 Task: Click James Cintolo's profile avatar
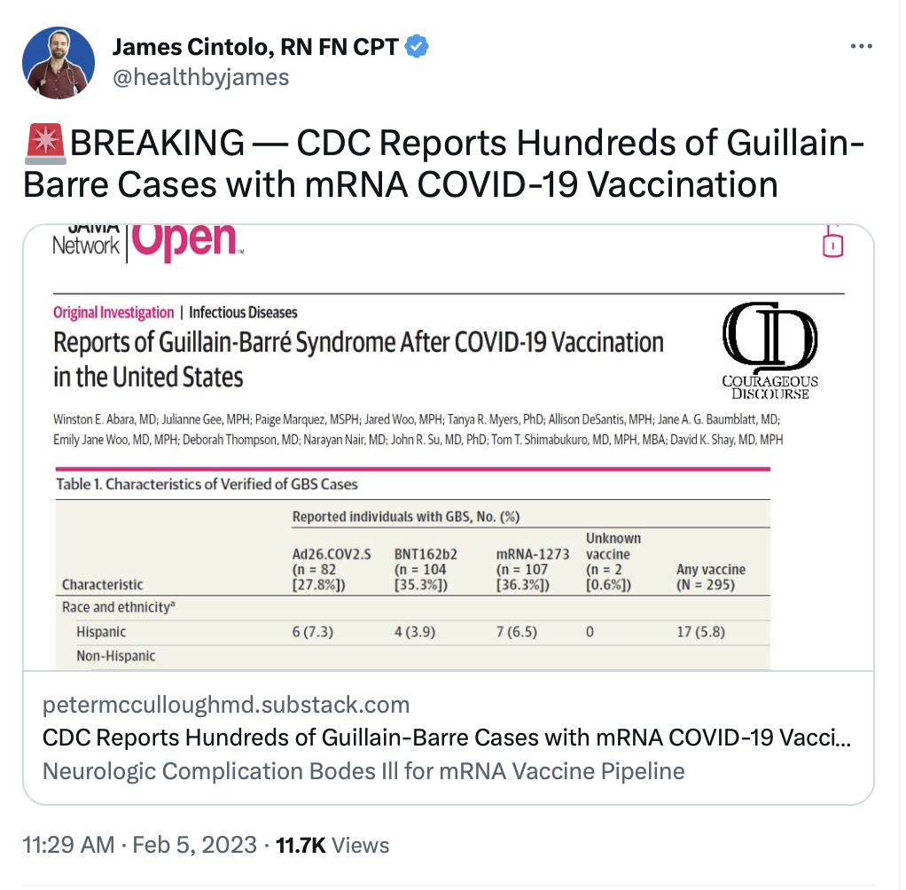(59, 61)
